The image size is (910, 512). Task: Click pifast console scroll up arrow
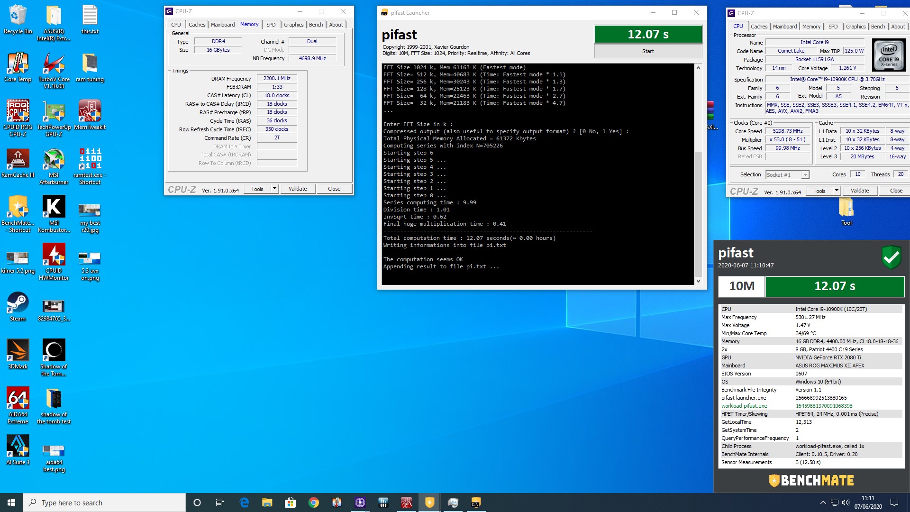point(698,68)
